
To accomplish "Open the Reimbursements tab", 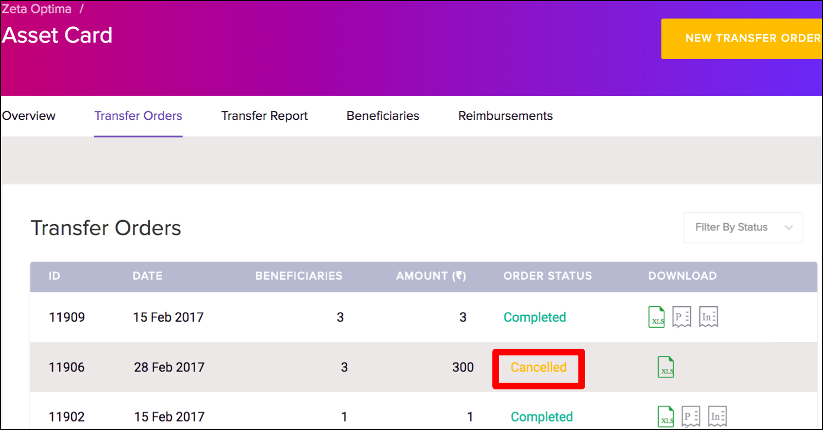I will click(505, 116).
